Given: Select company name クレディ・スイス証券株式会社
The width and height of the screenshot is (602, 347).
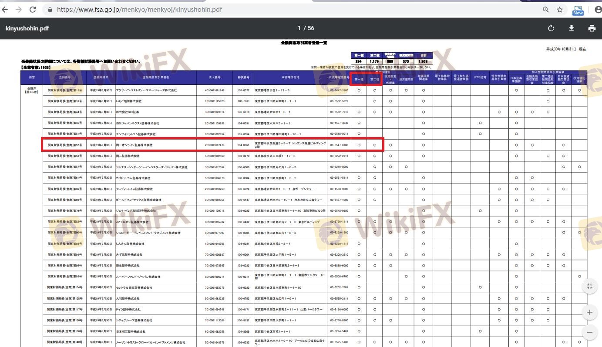Looking at the screenshot, I should [x=134, y=189].
